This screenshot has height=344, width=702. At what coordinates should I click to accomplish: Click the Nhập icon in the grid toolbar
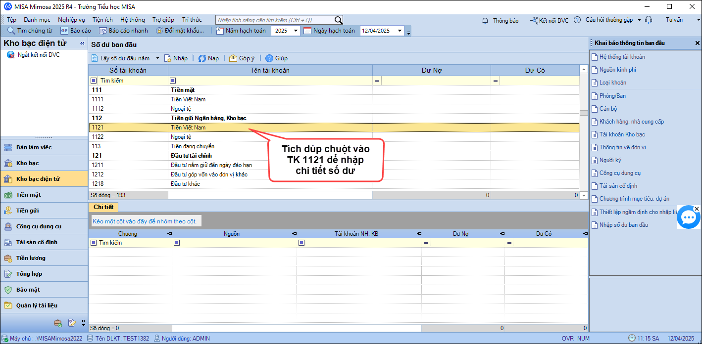coord(168,58)
